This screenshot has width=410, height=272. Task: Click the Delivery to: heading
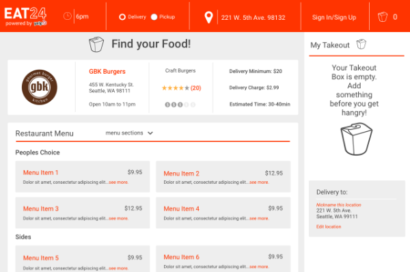tap(332, 192)
